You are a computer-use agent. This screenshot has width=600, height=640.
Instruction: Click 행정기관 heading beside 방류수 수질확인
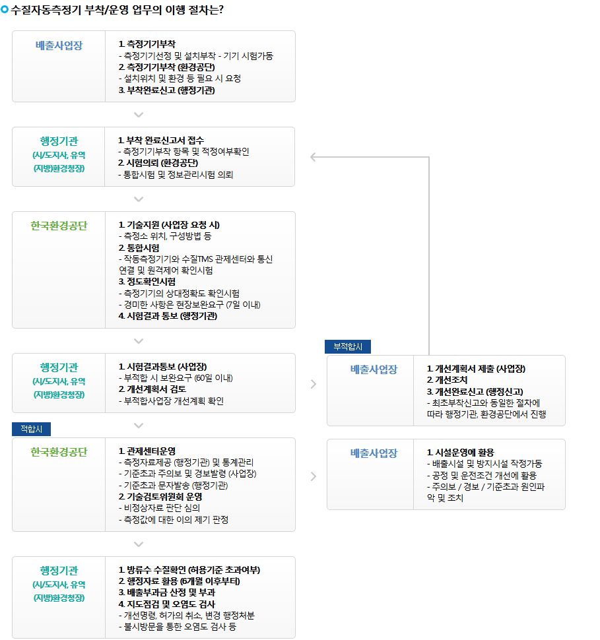[59, 571]
